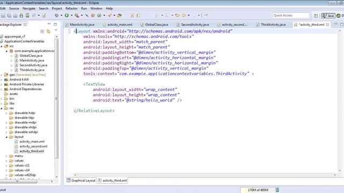Click the garbage collector trash icon
This screenshot has height=193, width=344.
(x=277, y=190)
